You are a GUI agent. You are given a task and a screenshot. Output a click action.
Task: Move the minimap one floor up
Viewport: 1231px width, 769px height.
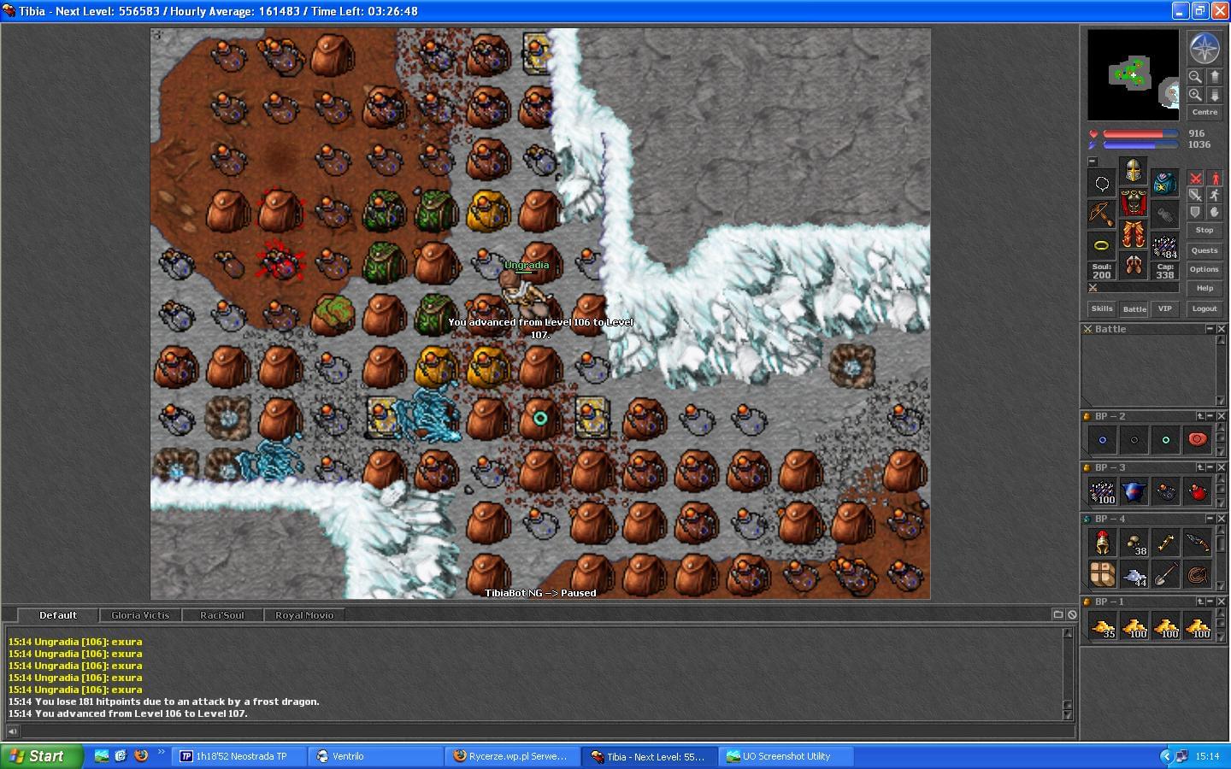(x=1214, y=76)
